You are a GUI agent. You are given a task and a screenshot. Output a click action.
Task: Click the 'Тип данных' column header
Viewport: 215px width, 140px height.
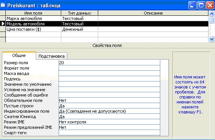click(x=79, y=13)
